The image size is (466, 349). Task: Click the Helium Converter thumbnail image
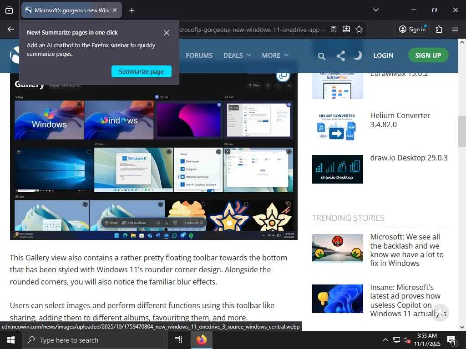pos(337,127)
